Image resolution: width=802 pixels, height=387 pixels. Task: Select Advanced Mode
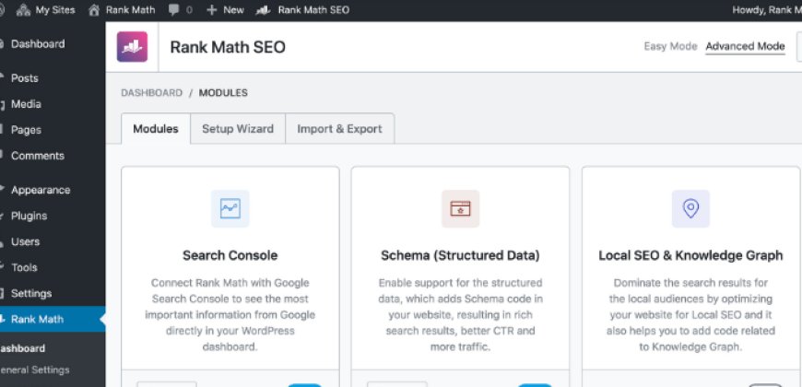(x=745, y=47)
